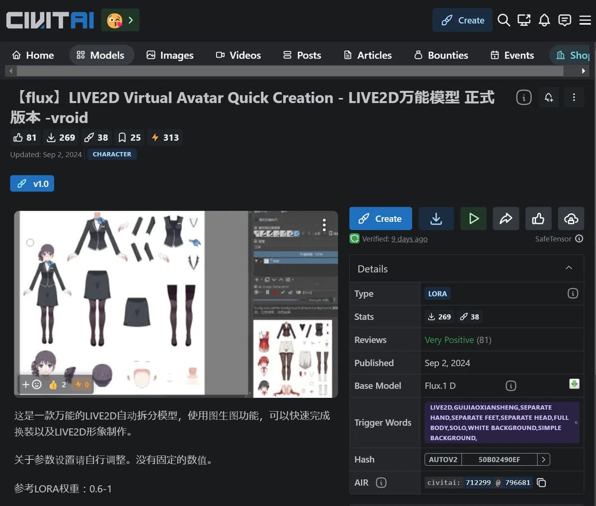596x506 pixels.
Task: Switch to the Models tab
Action: pos(101,55)
